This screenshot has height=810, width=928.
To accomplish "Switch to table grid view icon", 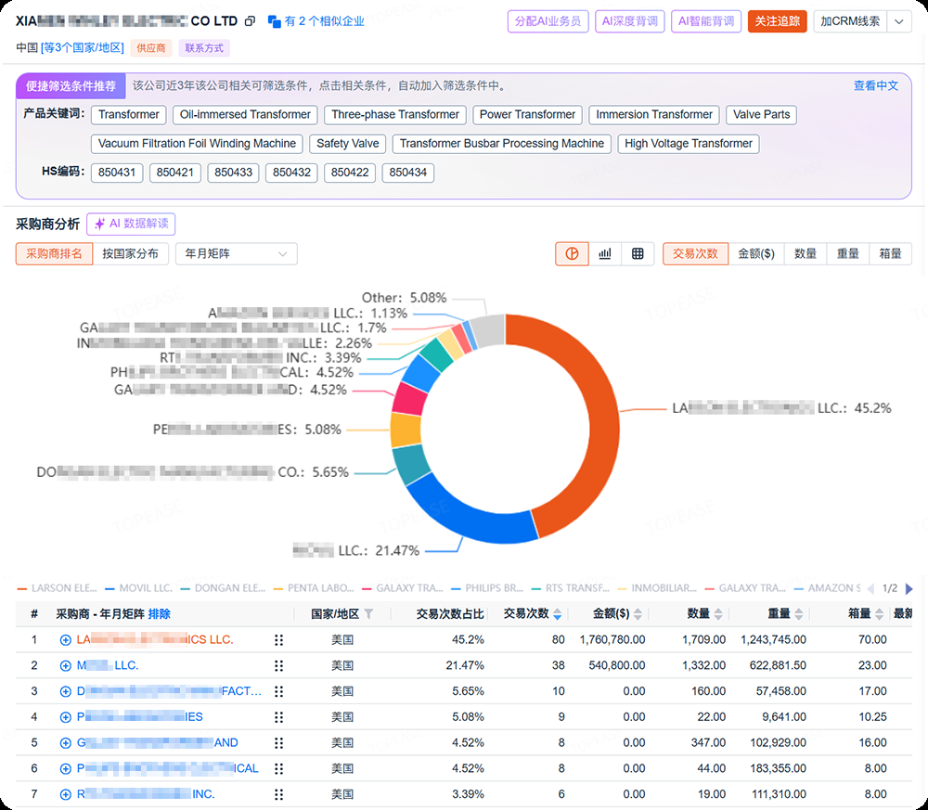I will (638, 254).
